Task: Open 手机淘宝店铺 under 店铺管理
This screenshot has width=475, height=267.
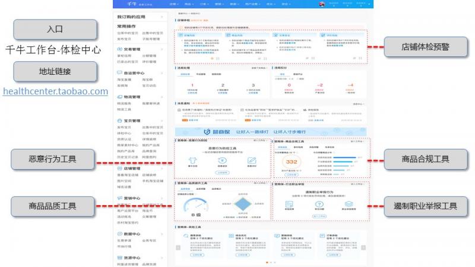Action: (153, 181)
